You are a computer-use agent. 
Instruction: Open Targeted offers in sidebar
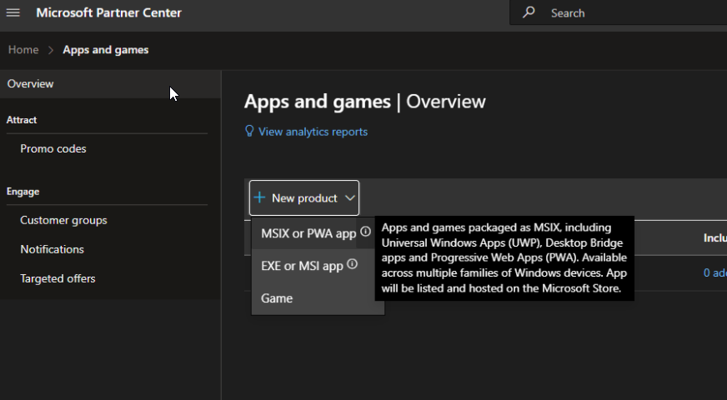coord(58,278)
